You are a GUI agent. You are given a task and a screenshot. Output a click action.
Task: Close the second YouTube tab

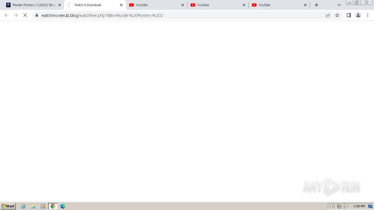(x=244, y=5)
